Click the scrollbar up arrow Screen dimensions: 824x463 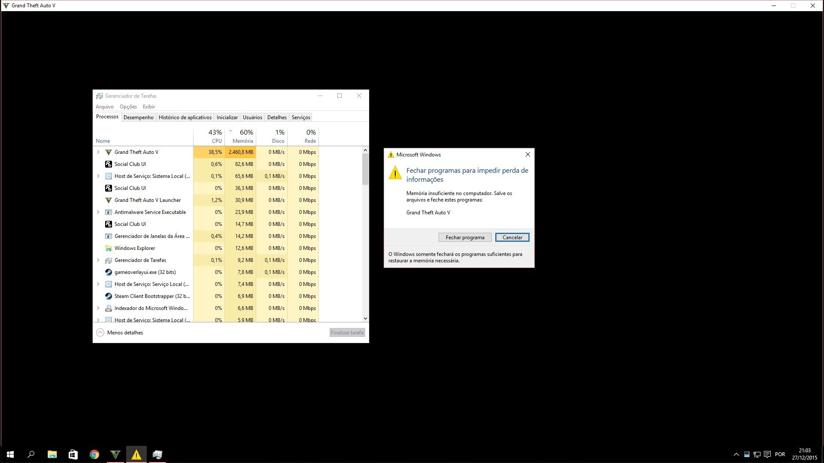tap(365, 150)
